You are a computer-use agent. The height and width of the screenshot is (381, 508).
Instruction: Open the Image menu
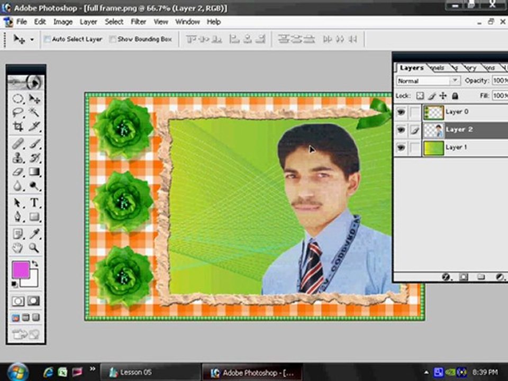(63, 22)
